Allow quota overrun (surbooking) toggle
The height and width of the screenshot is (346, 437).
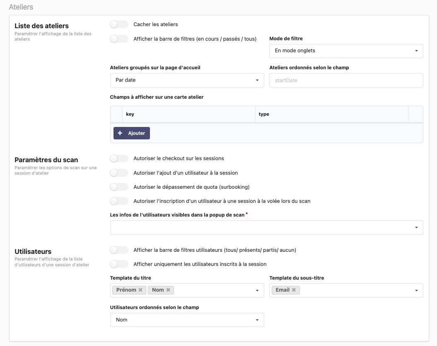click(x=119, y=187)
